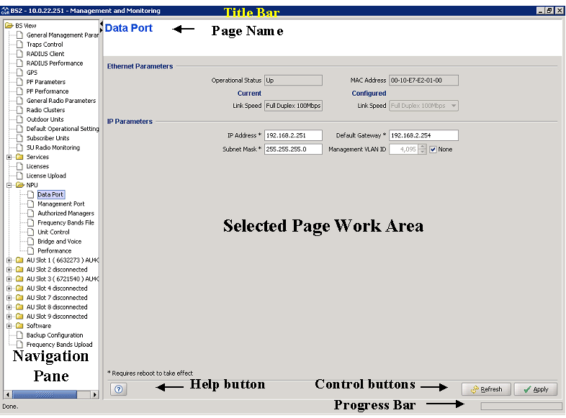Viewport: 566px width, 418px height.
Task: Click the BS View root folder icon
Action: tap(9, 26)
